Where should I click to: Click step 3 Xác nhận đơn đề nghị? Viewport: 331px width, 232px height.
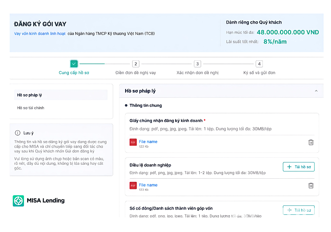197,64
